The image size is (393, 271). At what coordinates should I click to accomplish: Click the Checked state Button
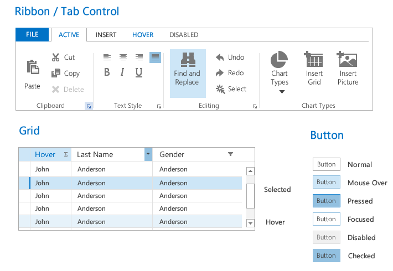(x=326, y=256)
